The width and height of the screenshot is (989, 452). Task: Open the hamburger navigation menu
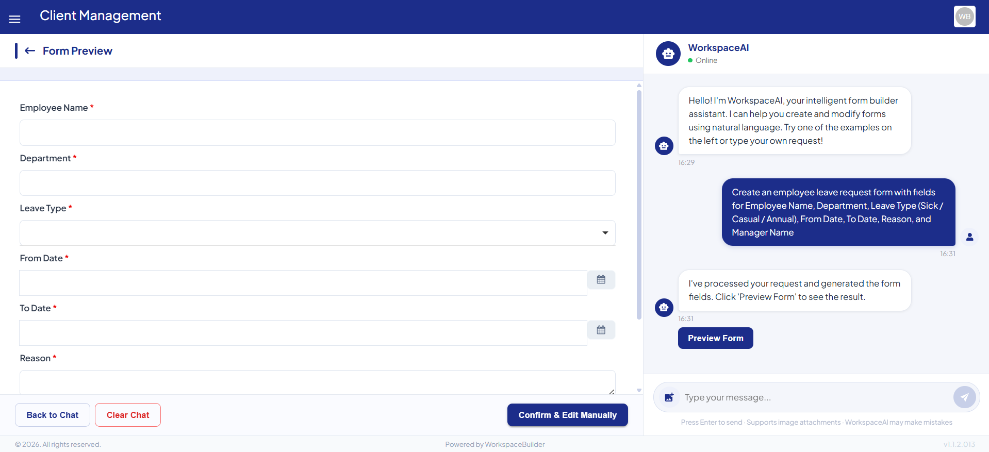pos(14,19)
